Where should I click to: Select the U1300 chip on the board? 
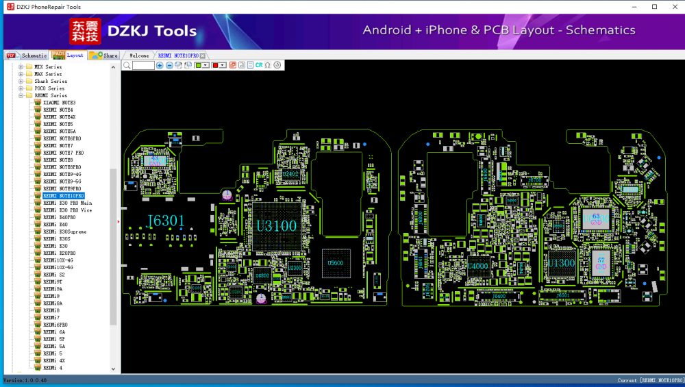pos(562,263)
